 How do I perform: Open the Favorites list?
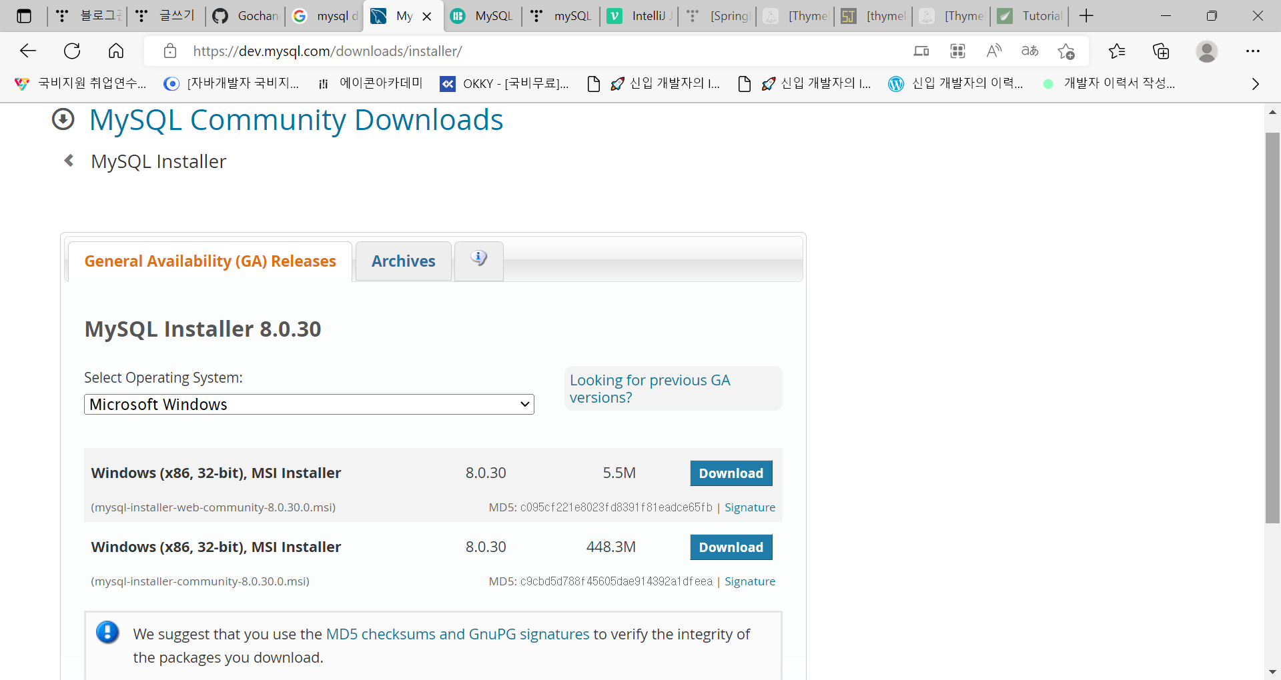(1117, 51)
